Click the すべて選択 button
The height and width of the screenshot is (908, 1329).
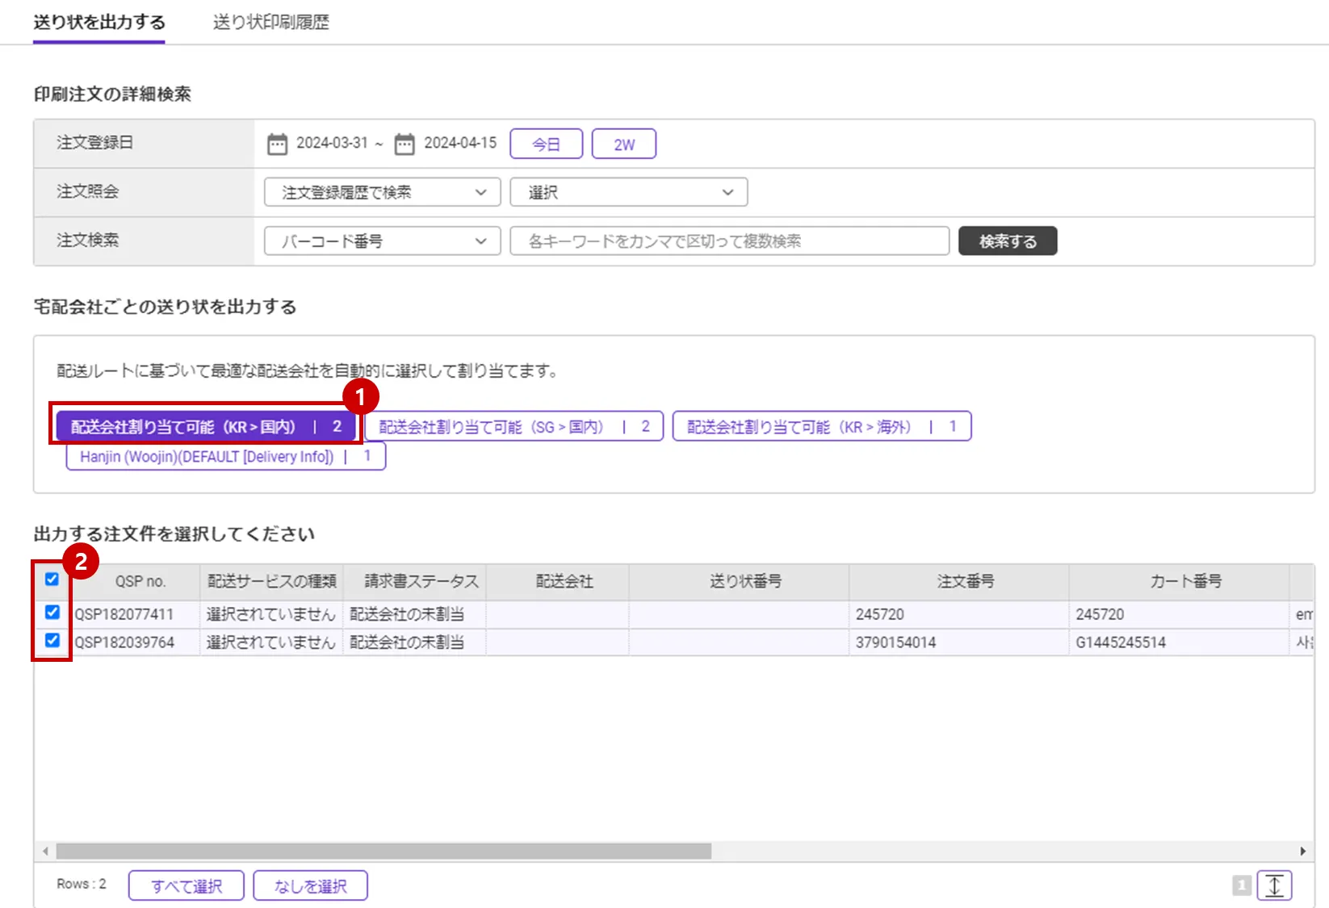[187, 885]
